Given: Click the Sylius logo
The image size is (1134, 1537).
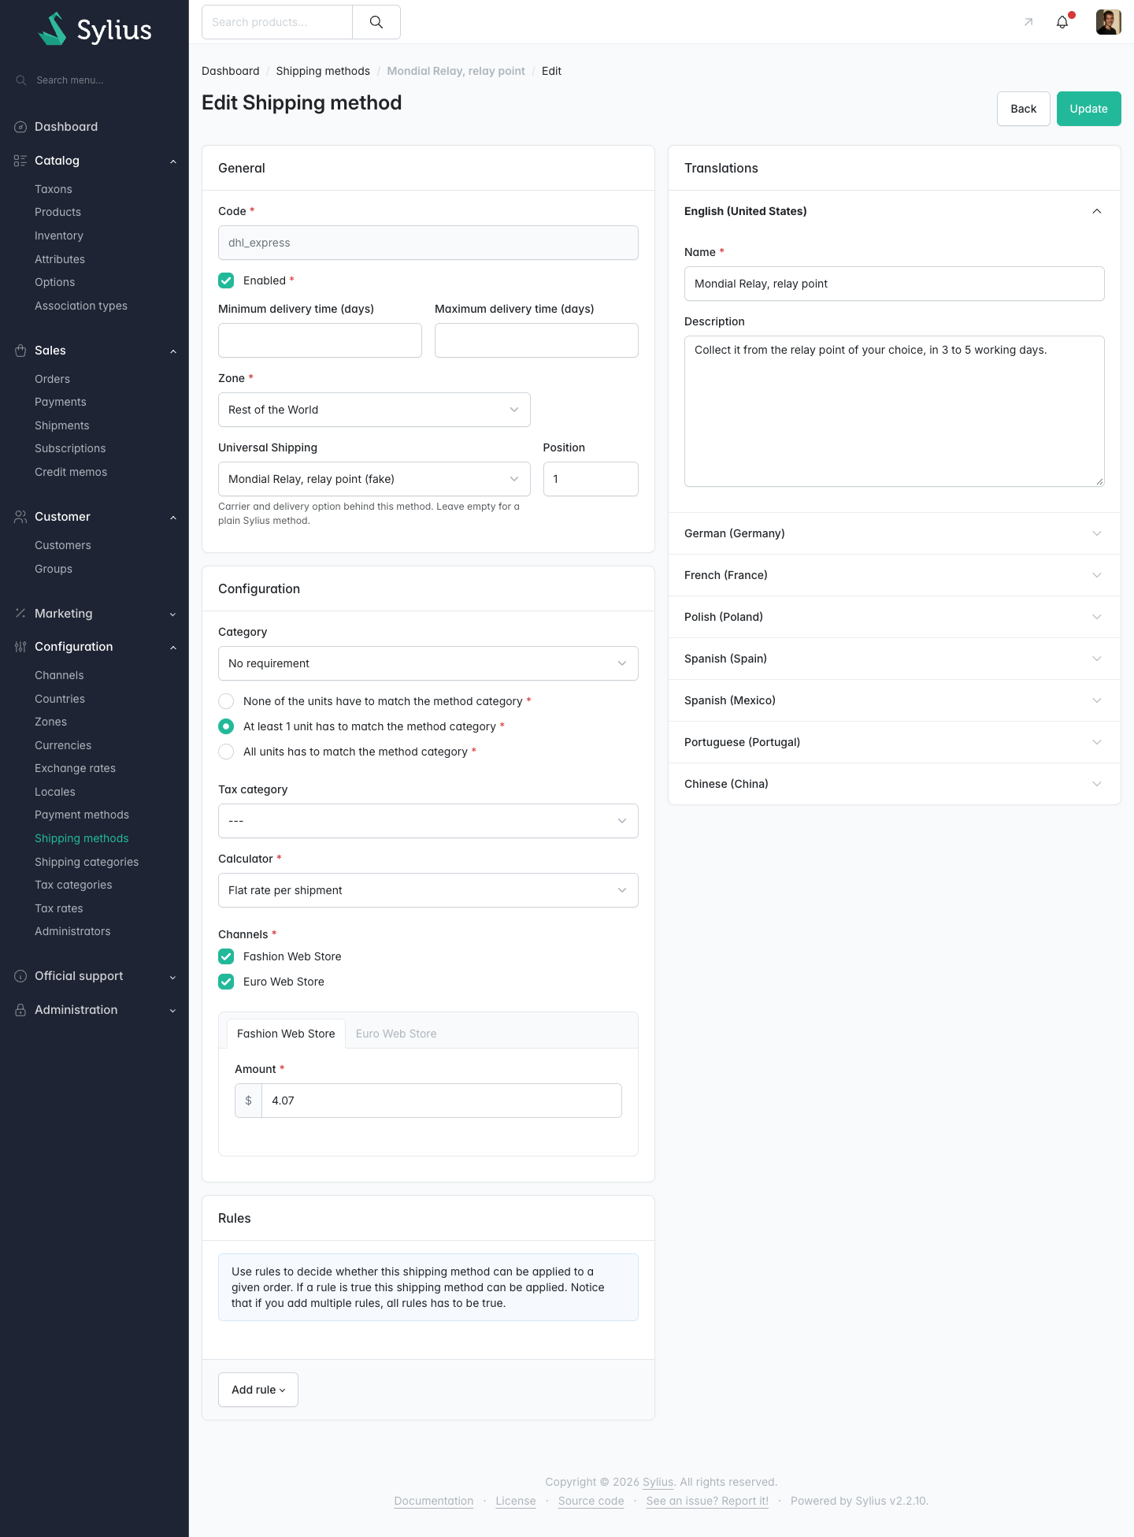Looking at the screenshot, I should tap(94, 29).
